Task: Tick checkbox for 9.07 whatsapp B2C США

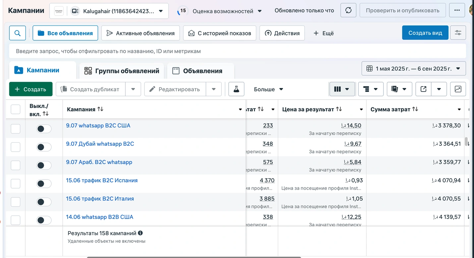Action: tap(16, 129)
